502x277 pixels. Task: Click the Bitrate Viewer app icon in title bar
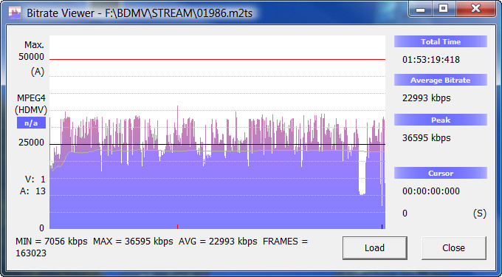[15, 13]
